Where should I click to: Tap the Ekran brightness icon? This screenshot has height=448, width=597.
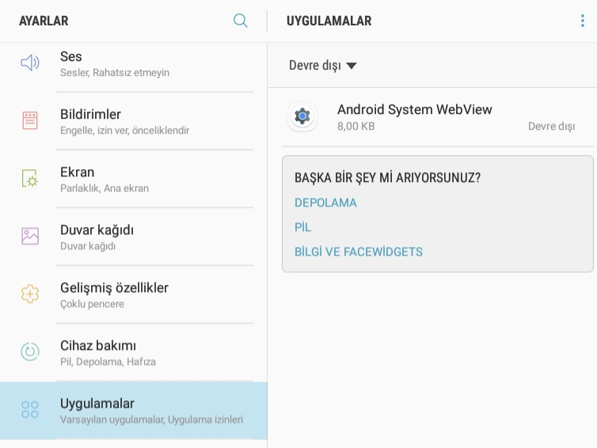[x=30, y=179]
